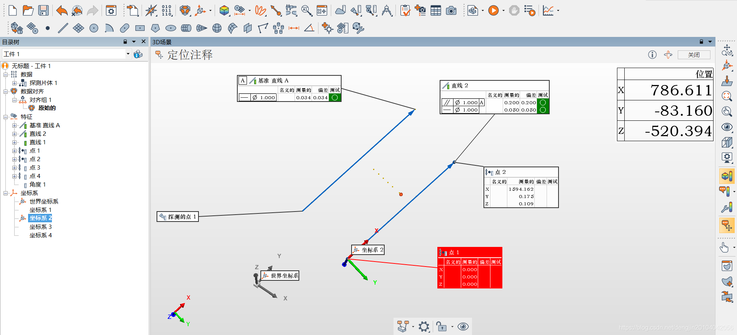Collapse the 特征 tree node
Image resolution: width=737 pixels, height=335 pixels.
5,117
